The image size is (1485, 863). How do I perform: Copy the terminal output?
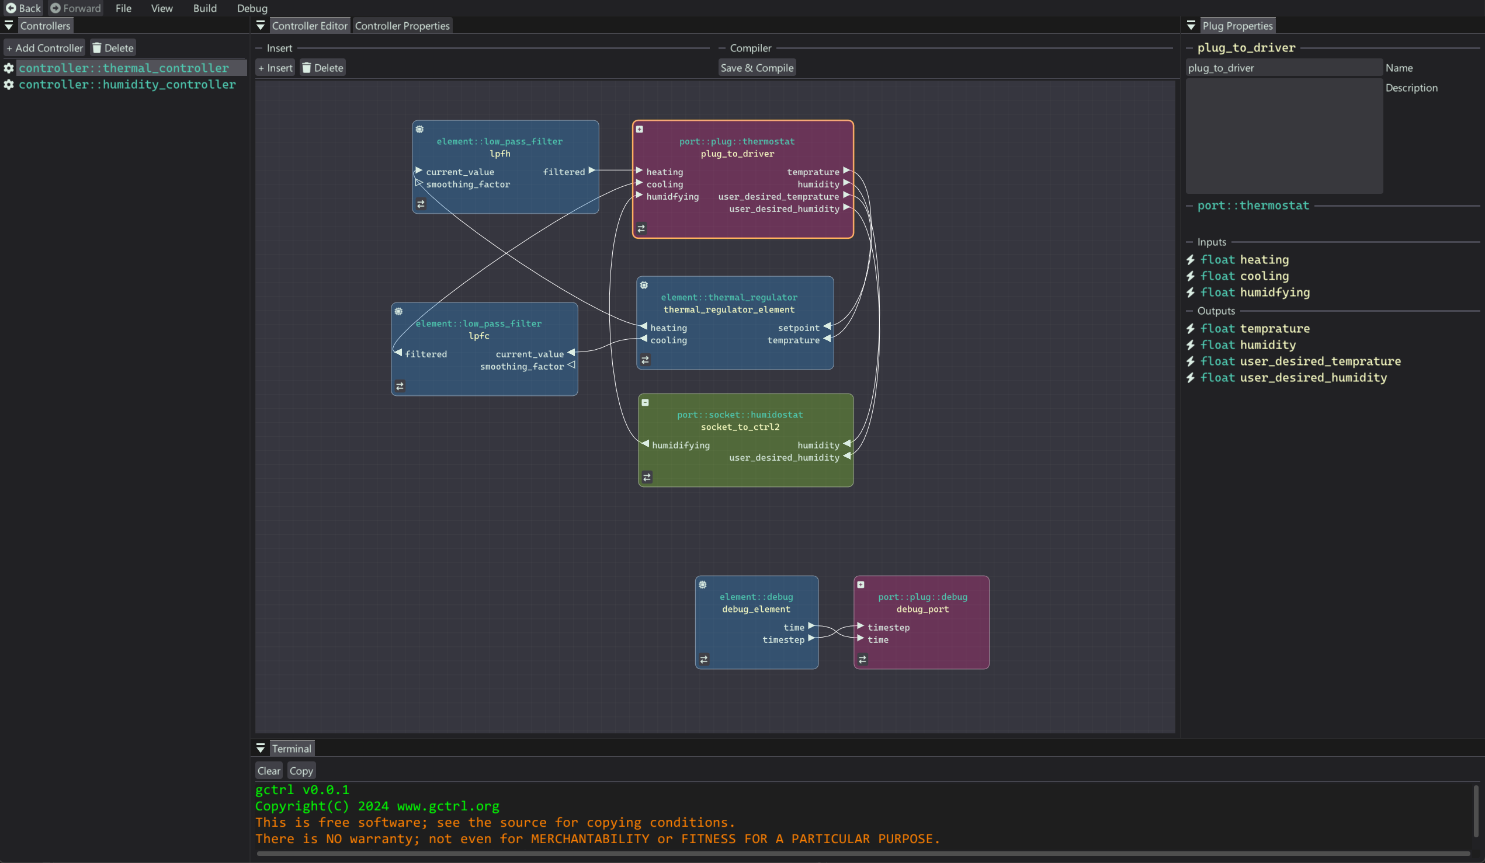pyautogui.click(x=301, y=771)
